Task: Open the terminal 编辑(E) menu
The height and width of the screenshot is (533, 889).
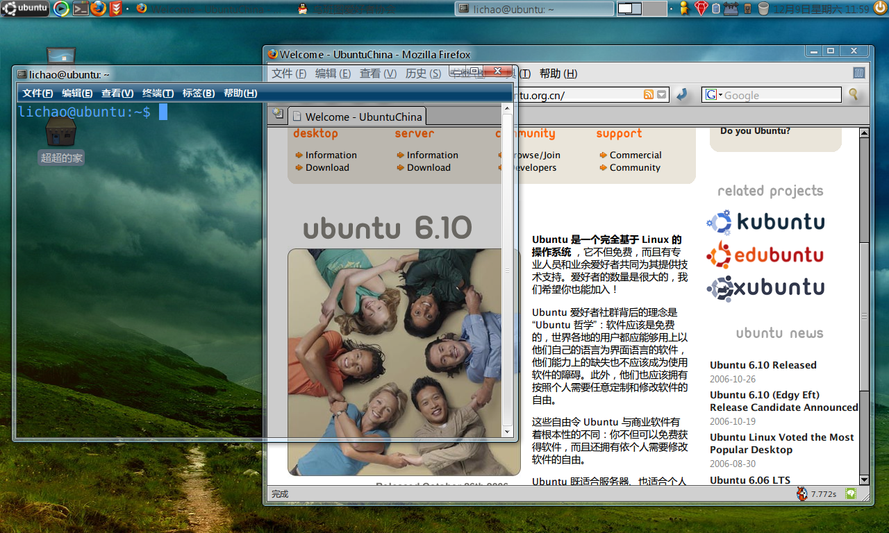Action: pyautogui.click(x=77, y=93)
